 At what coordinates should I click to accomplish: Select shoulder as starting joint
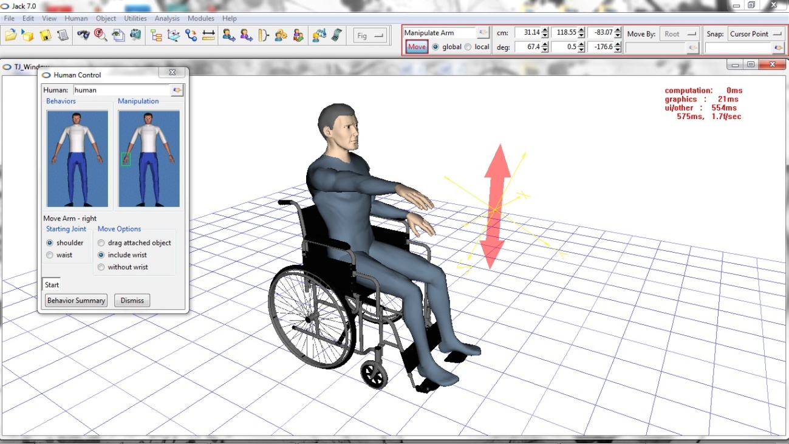pos(50,242)
